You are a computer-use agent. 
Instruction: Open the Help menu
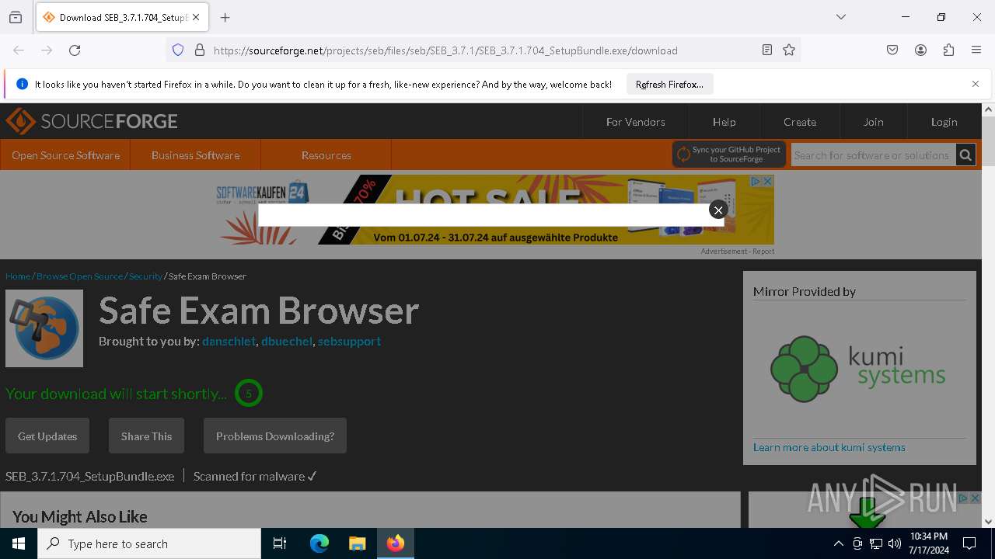724,122
